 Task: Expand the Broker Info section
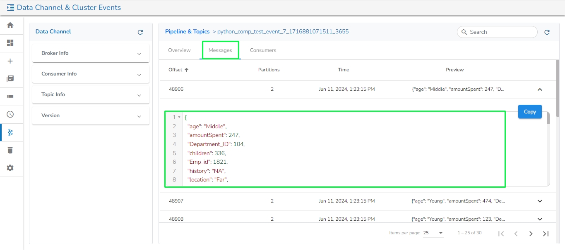point(91,53)
